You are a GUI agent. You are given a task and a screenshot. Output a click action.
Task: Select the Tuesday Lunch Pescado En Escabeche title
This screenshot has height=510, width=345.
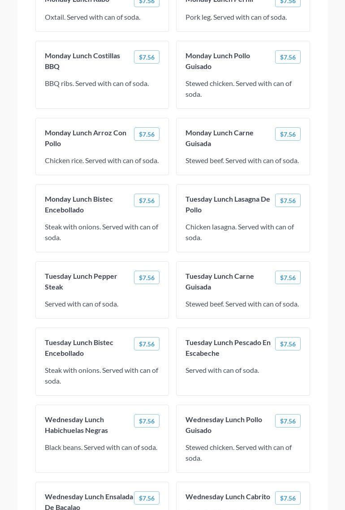click(228, 348)
